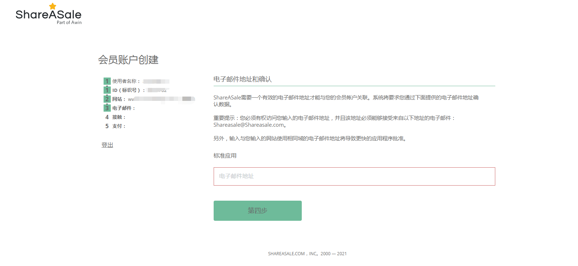Image resolution: width=578 pixels, height=266 pixels.
Task: Click the Shareasale@Shareasale.com address text
Action: pos(249,125)
